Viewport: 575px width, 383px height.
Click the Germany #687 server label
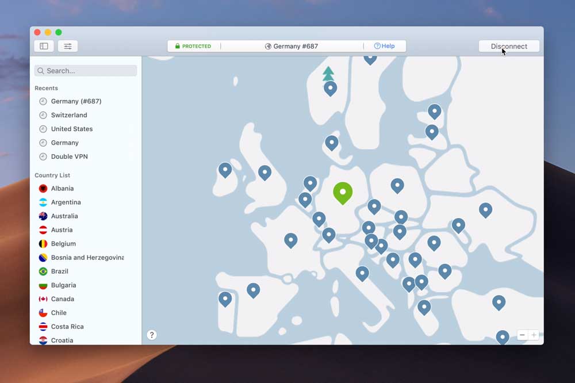[x=292, y=46]
